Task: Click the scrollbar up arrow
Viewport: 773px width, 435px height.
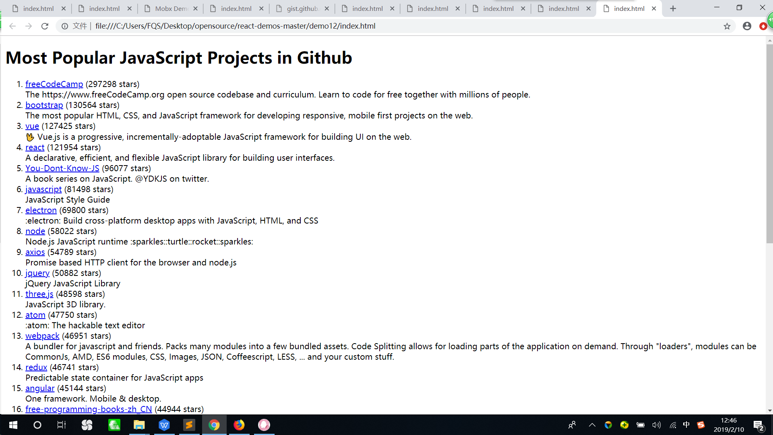Action: pyautogui.click(x=769, y=40)
